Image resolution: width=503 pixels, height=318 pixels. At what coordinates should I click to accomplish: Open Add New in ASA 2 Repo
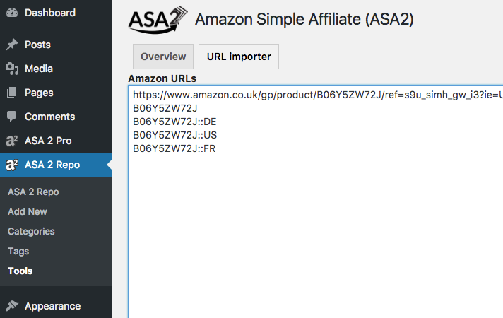[28, 211]
